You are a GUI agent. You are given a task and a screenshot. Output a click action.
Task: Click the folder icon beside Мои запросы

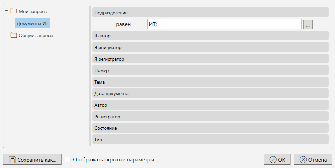coord(14,11)
